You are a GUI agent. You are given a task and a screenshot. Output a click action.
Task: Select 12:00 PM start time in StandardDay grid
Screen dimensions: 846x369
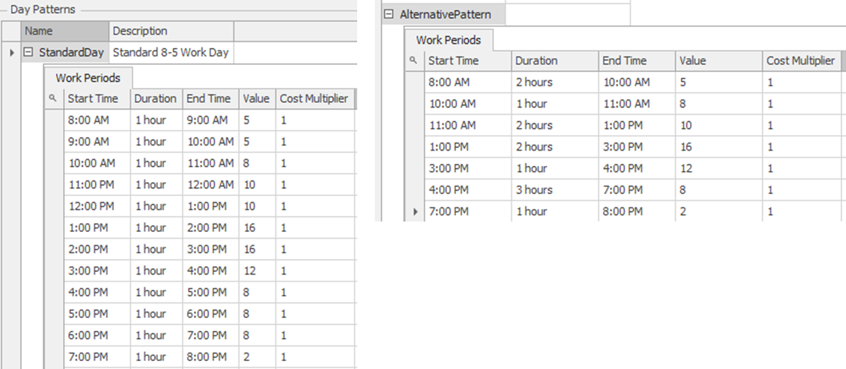click(96, 206)
